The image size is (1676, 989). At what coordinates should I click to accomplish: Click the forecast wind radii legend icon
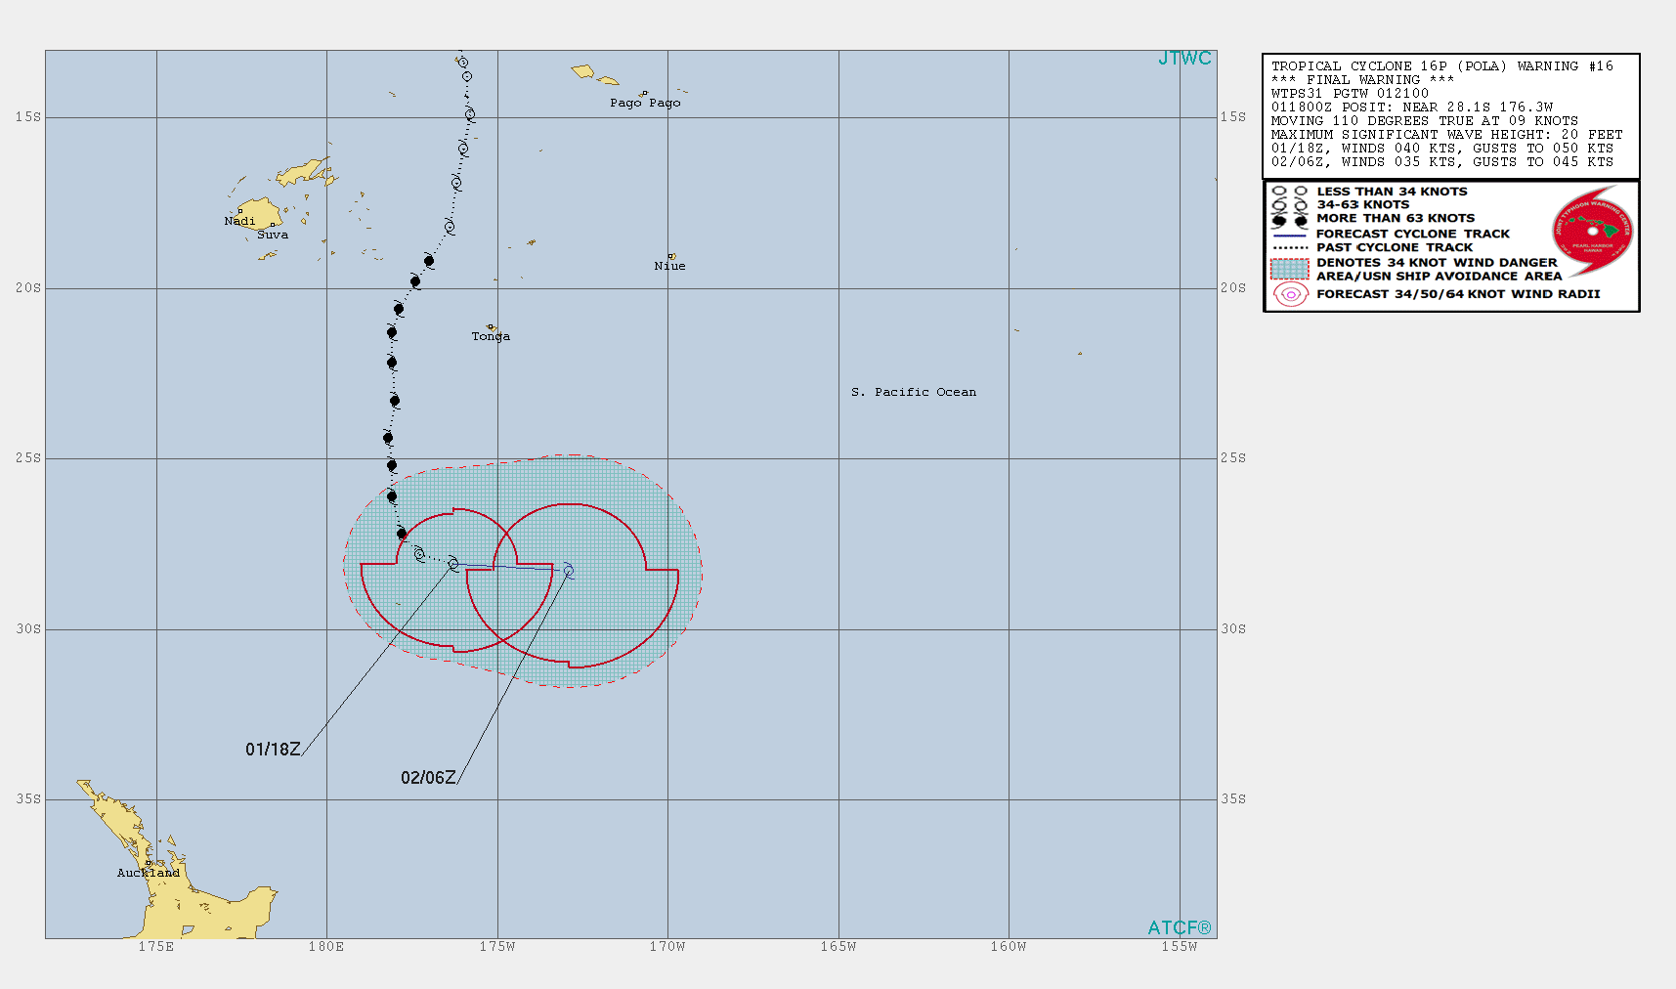point(1290,294)
